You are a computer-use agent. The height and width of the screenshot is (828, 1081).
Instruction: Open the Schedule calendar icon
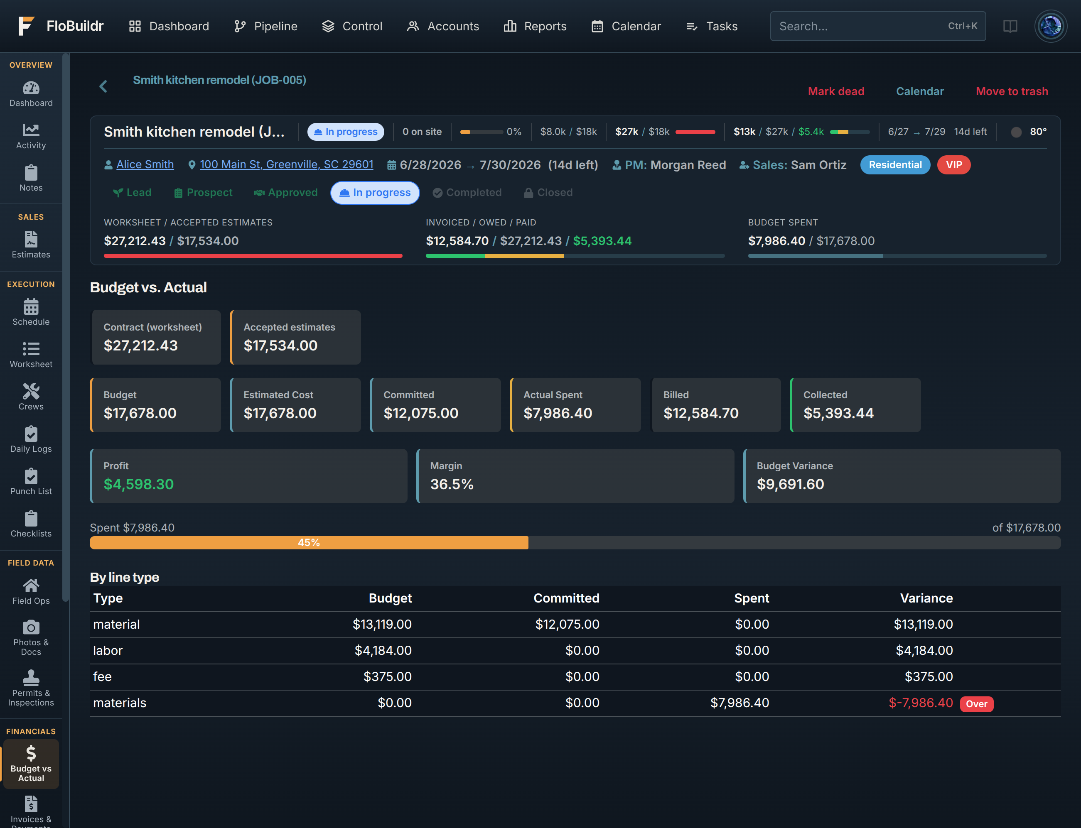[31, 306]
